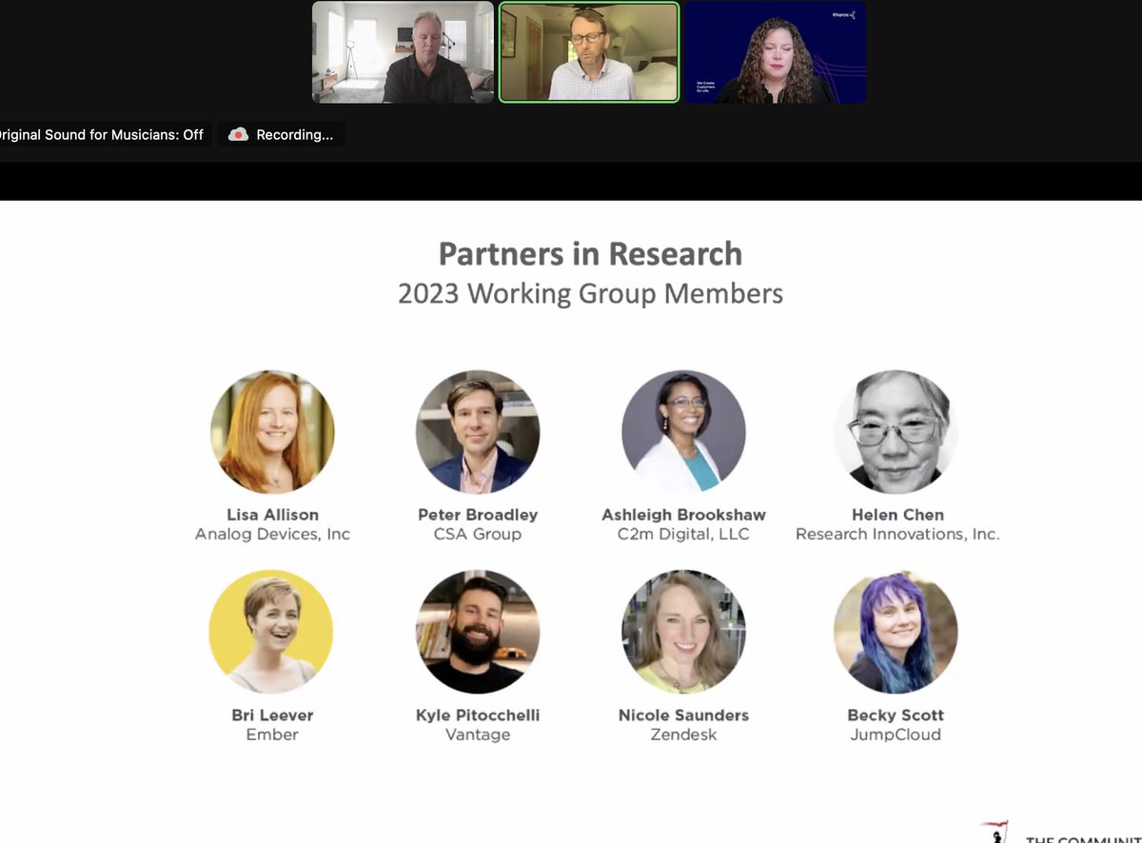Click the JumpCloud company text
This screenshot has width=1142, height=843.
(896, 735)
